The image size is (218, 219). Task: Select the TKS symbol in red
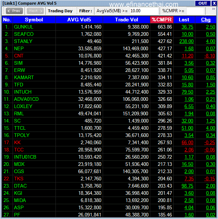[19, 179]
